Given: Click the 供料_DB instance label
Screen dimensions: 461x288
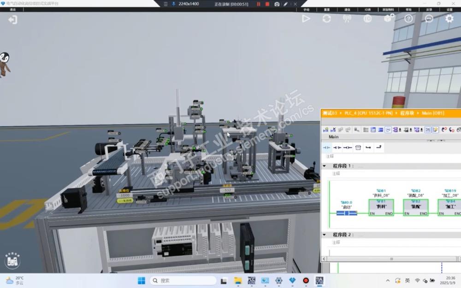Looking at the screenshot, I should 381,195.
